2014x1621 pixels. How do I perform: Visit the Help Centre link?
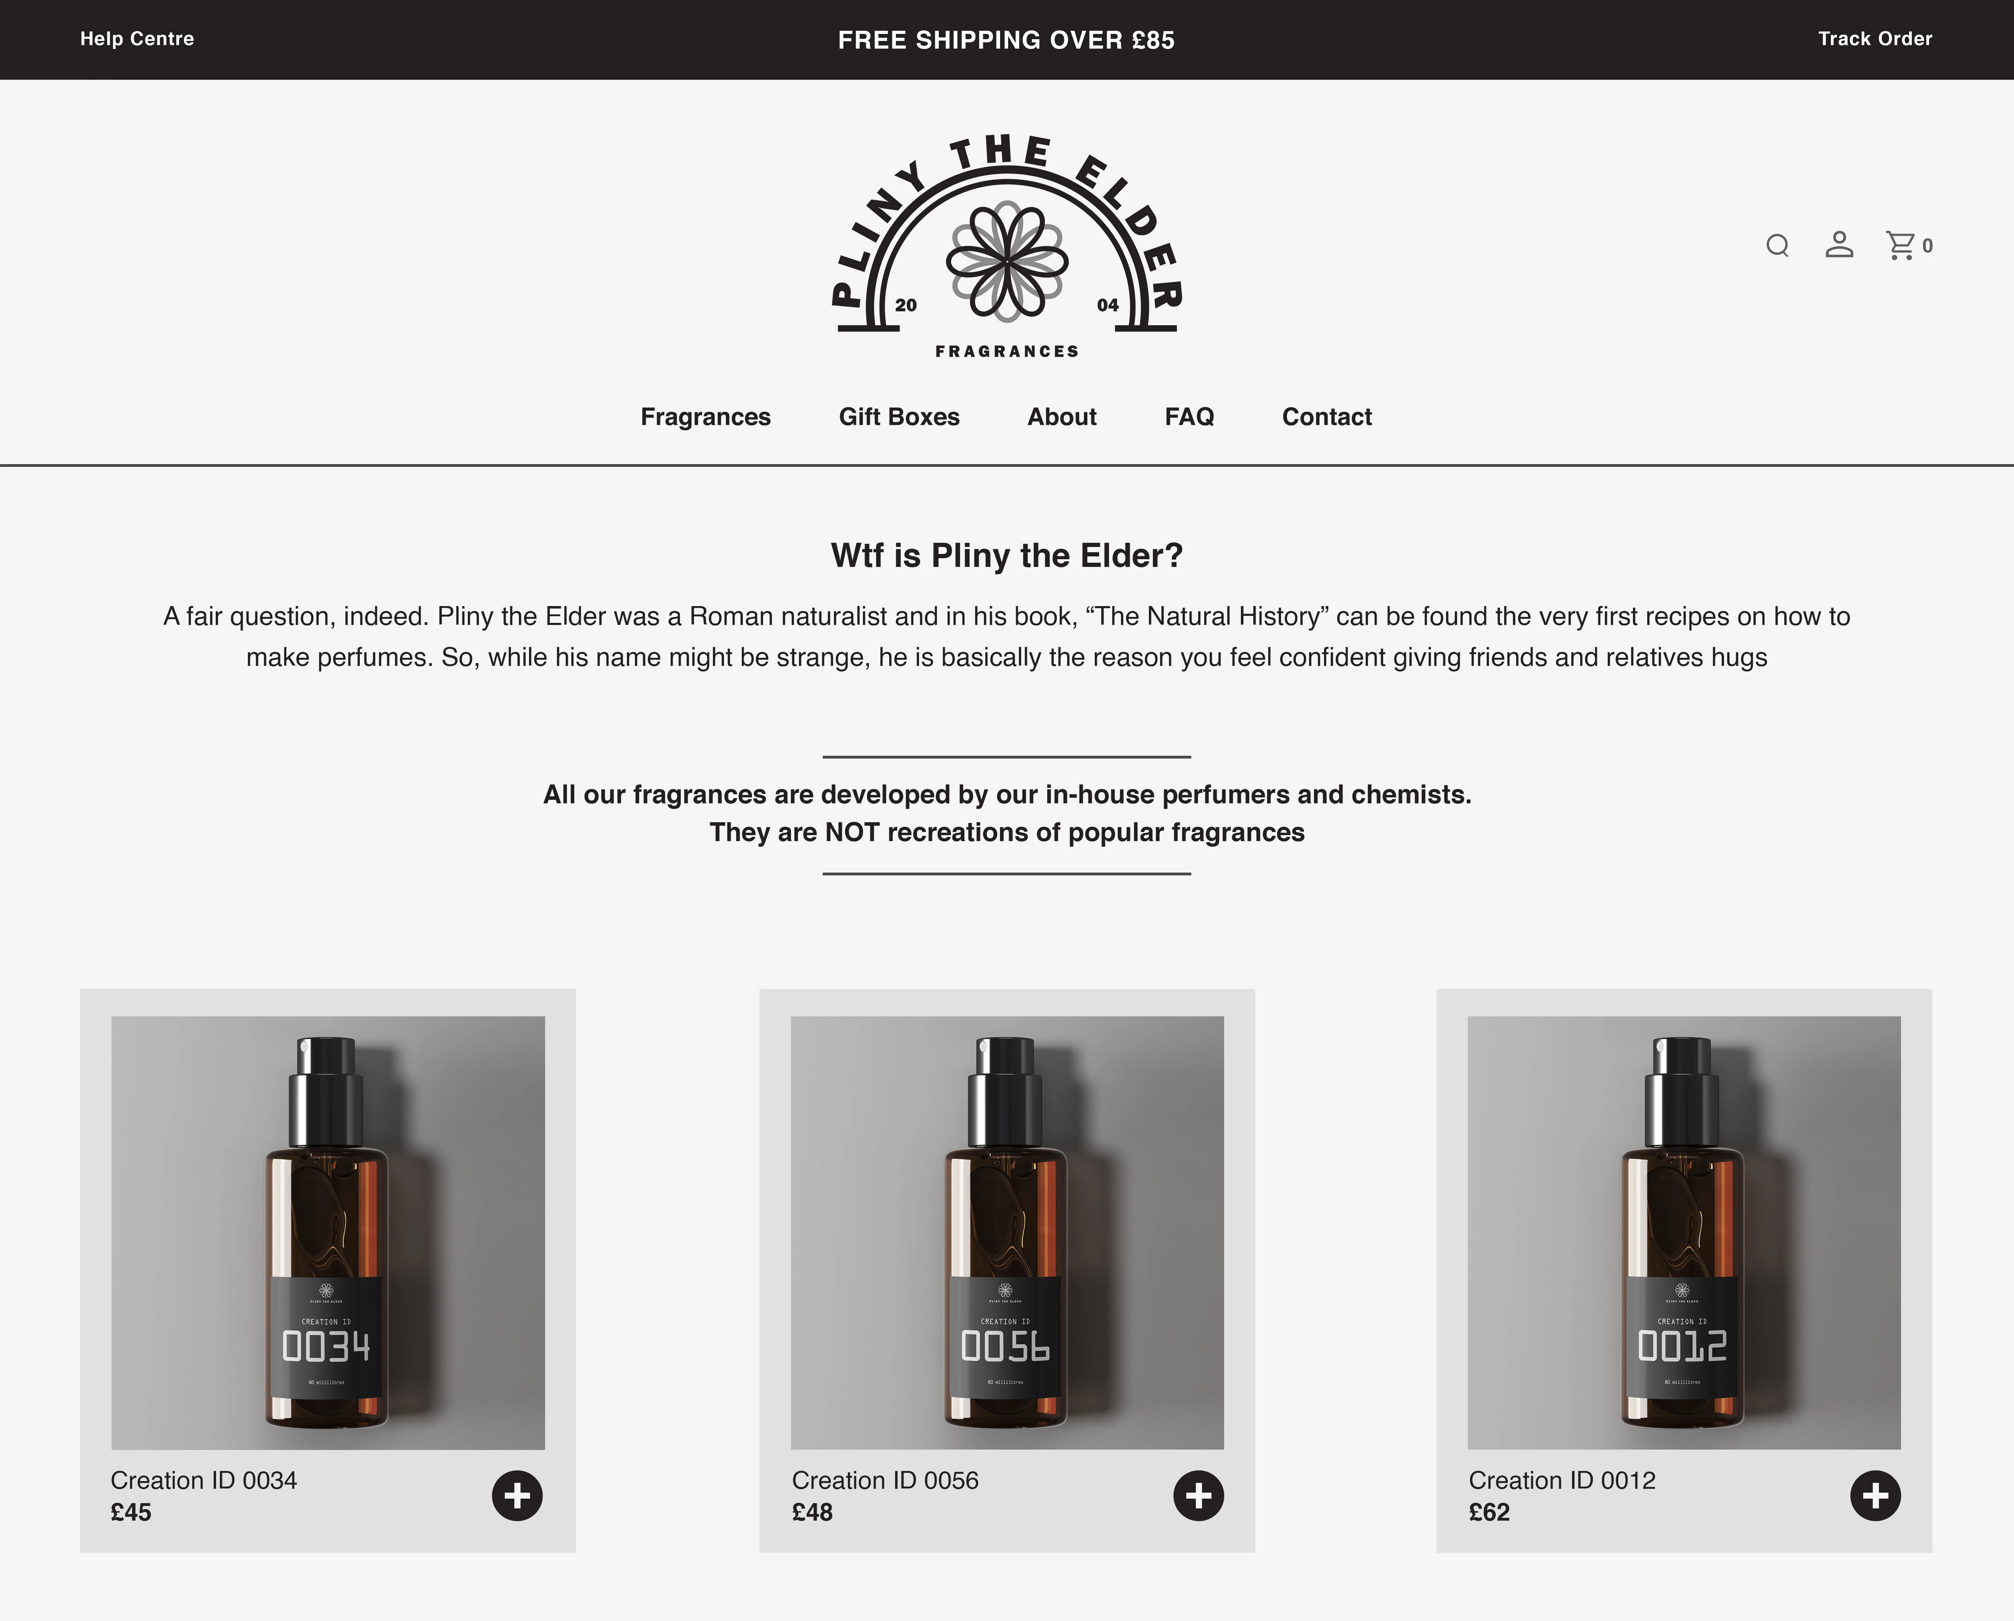[137, 39]
